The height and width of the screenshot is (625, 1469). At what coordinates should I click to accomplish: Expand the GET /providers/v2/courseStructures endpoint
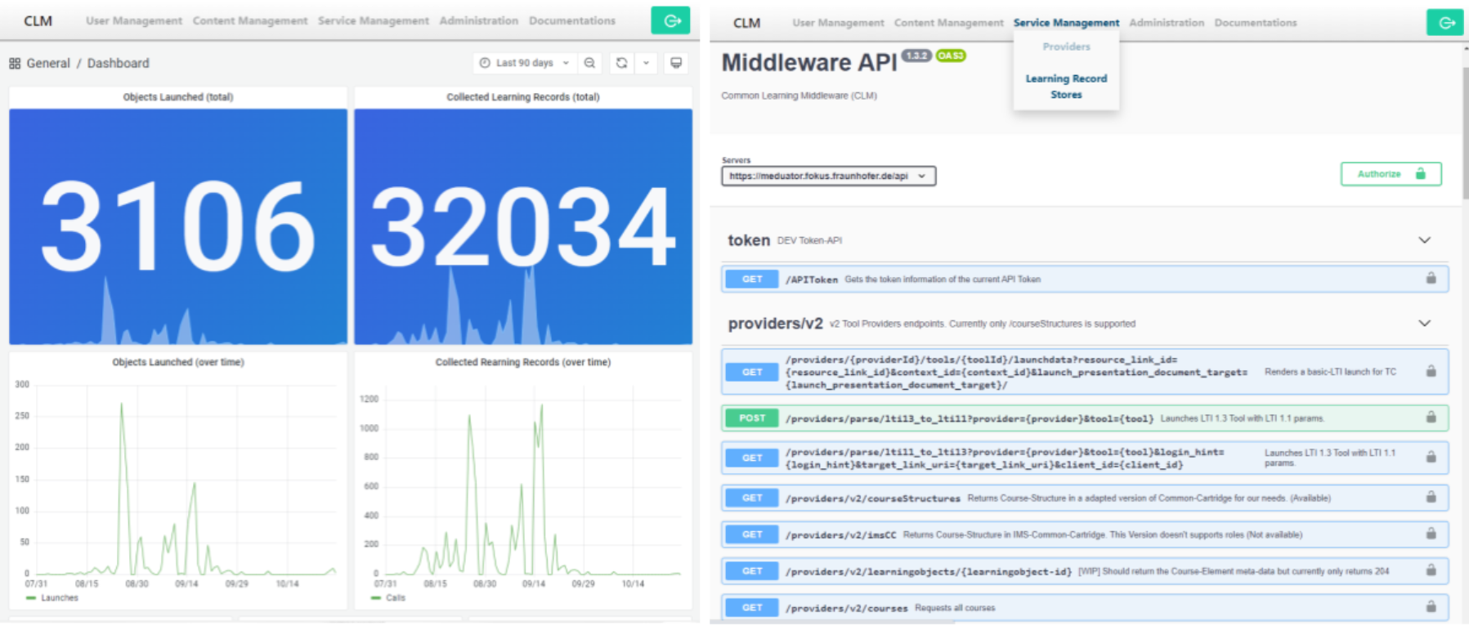pos(1085,498)
